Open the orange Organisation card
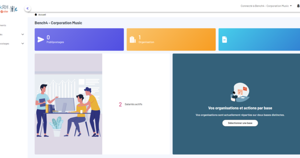The image size is (300, 158). pos(171,39)
